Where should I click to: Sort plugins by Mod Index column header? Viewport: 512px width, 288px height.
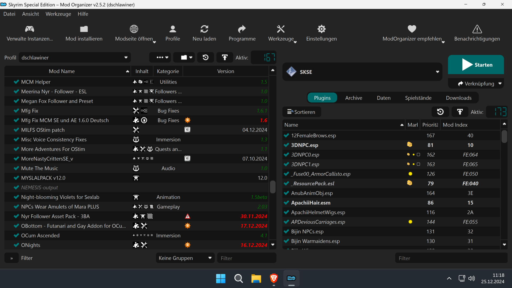(x=470, y=125)
